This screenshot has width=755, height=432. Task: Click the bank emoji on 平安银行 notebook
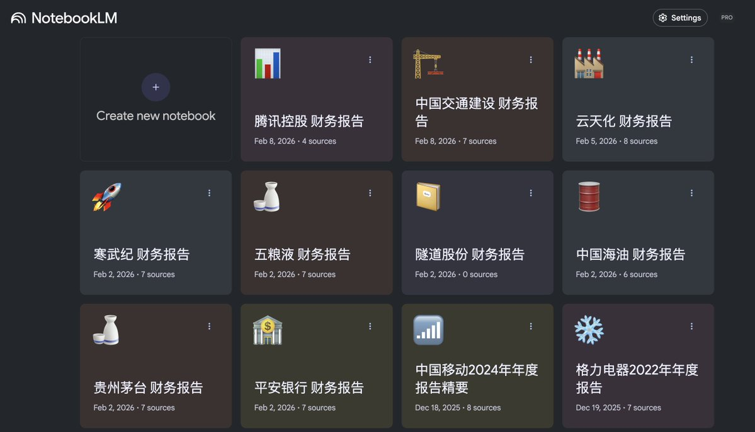click(x=268, y=331)
